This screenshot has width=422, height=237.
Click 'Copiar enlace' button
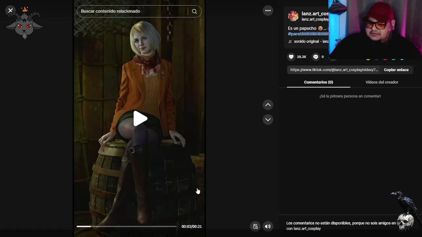point(396,70)
